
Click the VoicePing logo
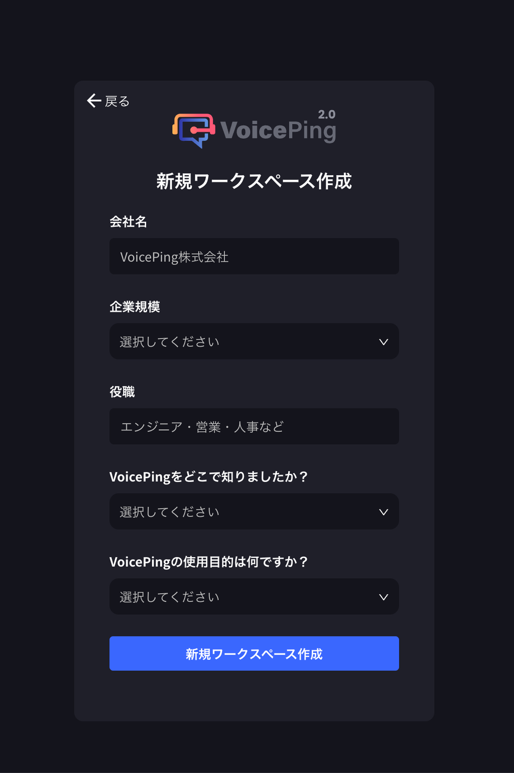[x=253, y=128]
